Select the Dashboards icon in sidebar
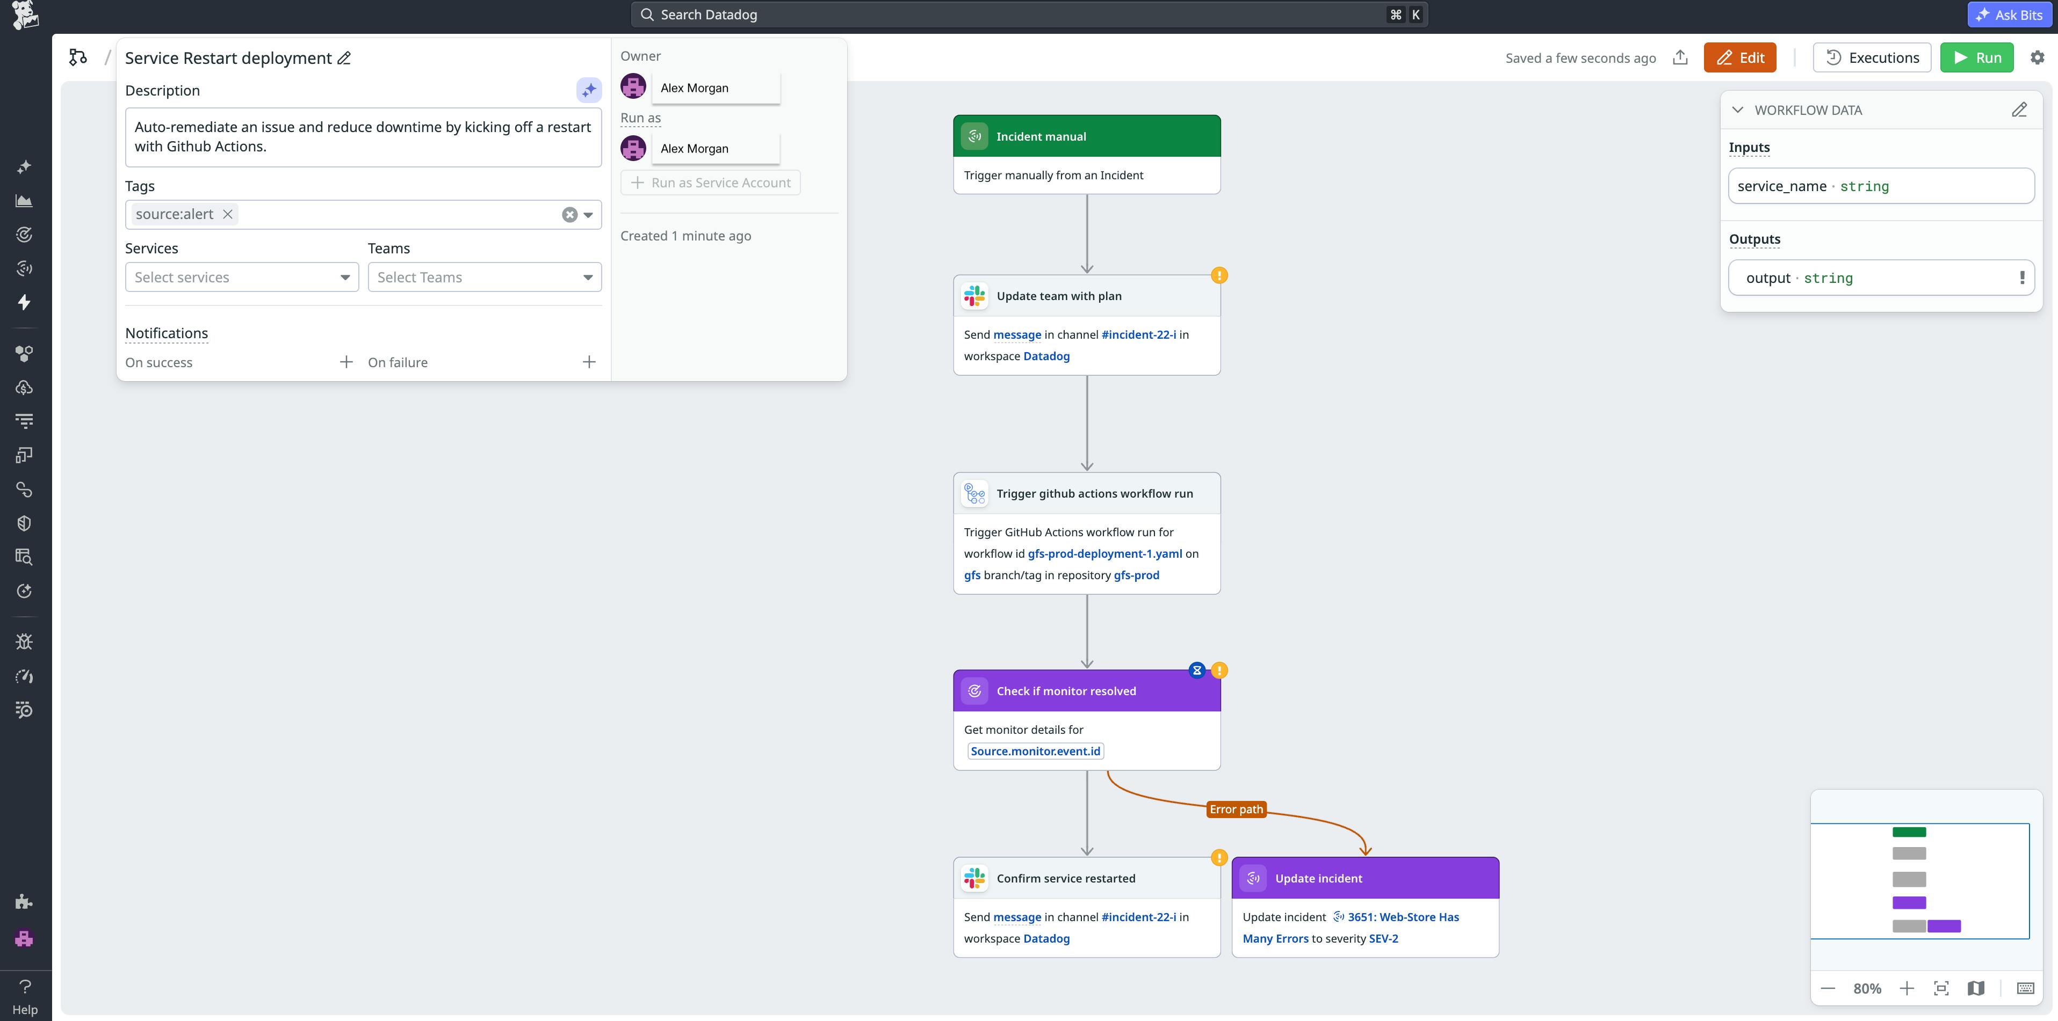The image size is (2058, 1021). click(24, 200)
